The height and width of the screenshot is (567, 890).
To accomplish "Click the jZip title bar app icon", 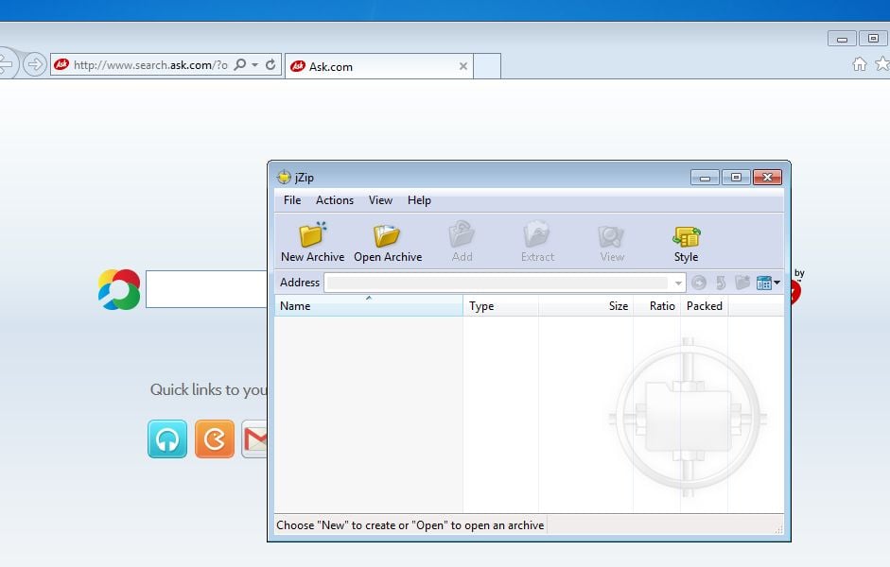I will click(284, 178).
